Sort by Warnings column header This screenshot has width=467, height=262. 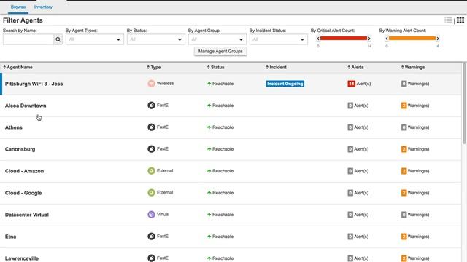coord(413,68)
